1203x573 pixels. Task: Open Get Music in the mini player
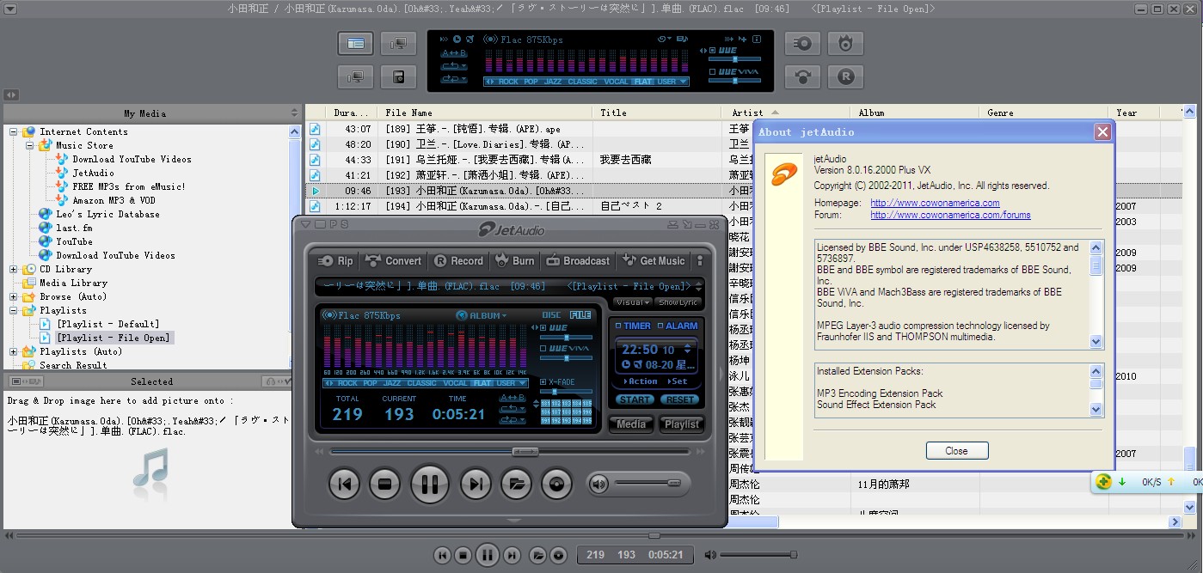653,260
